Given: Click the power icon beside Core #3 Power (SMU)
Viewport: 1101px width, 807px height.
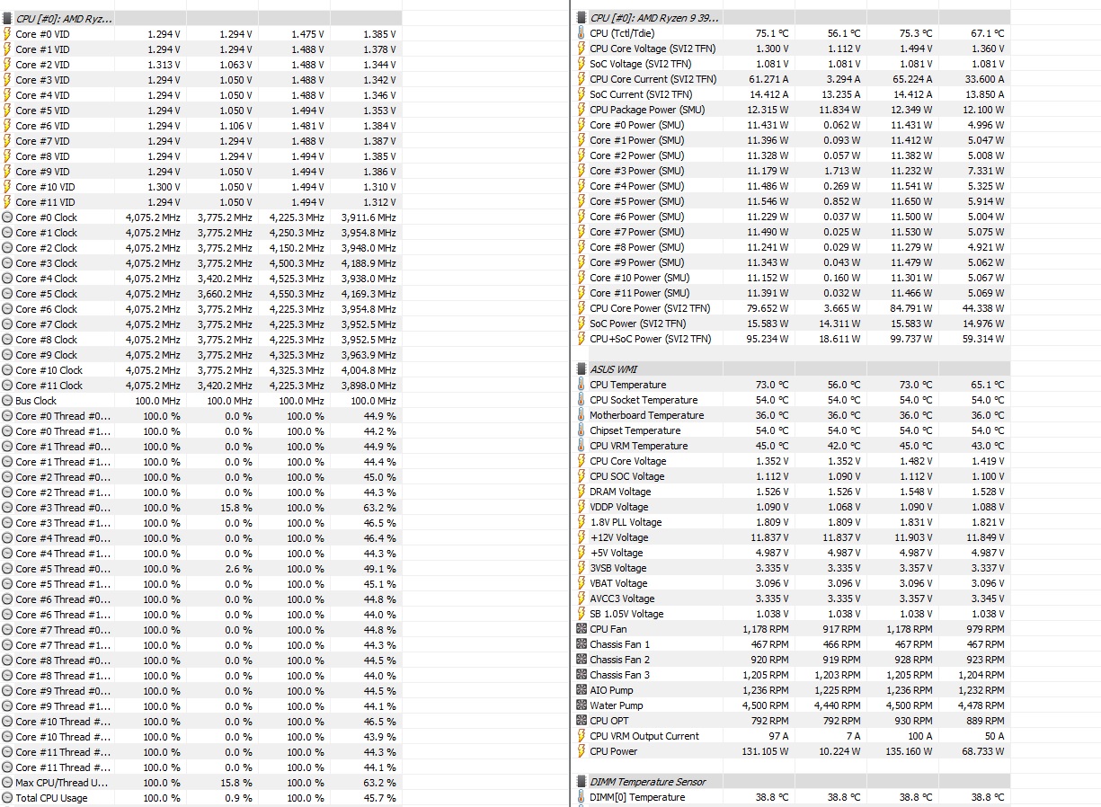Looking at the screenshot, I should pos(581,170).
